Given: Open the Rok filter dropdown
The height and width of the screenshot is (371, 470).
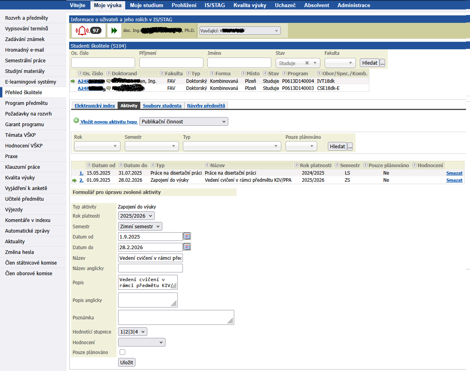Looking at the screenshot, I should (x=97, y=146).
